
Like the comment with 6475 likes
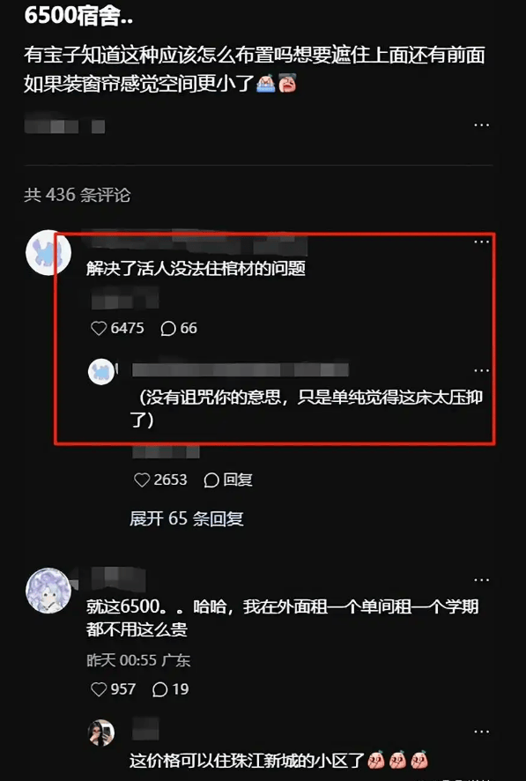point(117,328)
